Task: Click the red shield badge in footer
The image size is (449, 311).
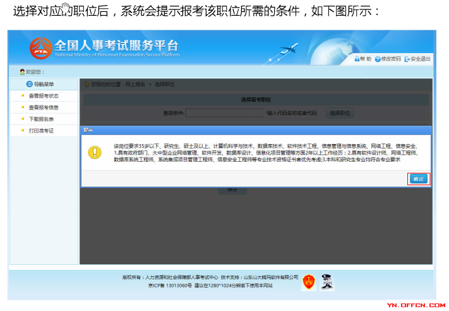Action: click(x=309, y=282)
